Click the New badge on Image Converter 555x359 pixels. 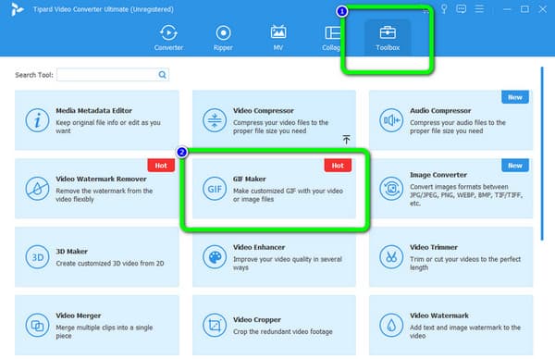click(x=515, y=166)
